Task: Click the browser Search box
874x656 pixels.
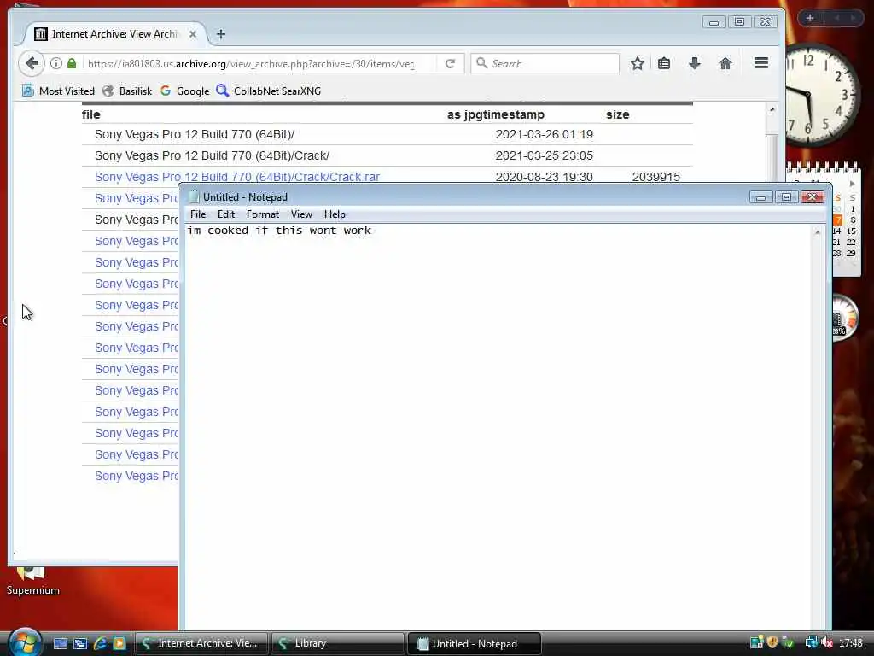Action: 545,63
